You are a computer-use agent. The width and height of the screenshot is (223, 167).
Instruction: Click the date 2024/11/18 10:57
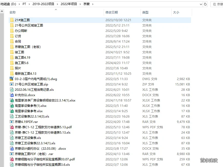(118, 100)
